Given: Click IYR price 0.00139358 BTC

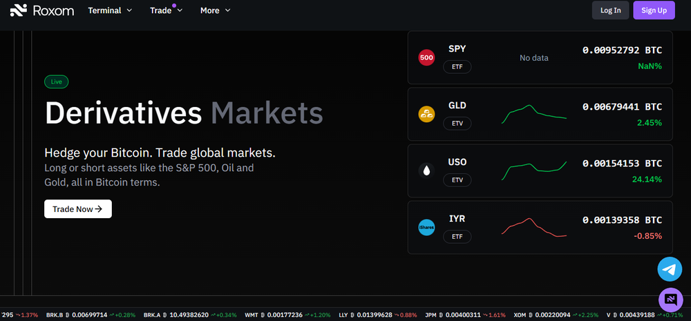Looking at the screenshot, I should pos(623,220).
